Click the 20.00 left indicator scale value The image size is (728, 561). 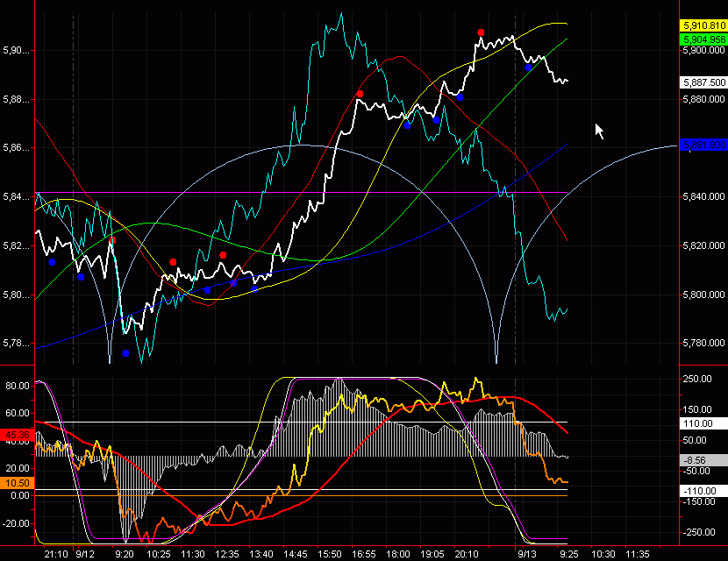click(18, 468)
